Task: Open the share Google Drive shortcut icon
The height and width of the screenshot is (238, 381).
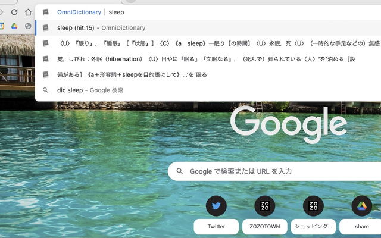Action: pos(362,206)
